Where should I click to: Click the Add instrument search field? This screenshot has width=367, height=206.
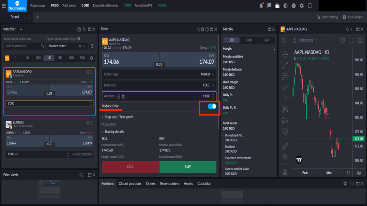pos(22,46)
